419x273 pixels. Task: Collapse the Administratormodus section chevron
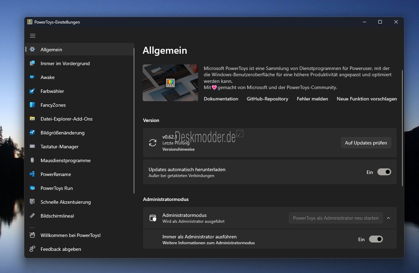point(388,218)
